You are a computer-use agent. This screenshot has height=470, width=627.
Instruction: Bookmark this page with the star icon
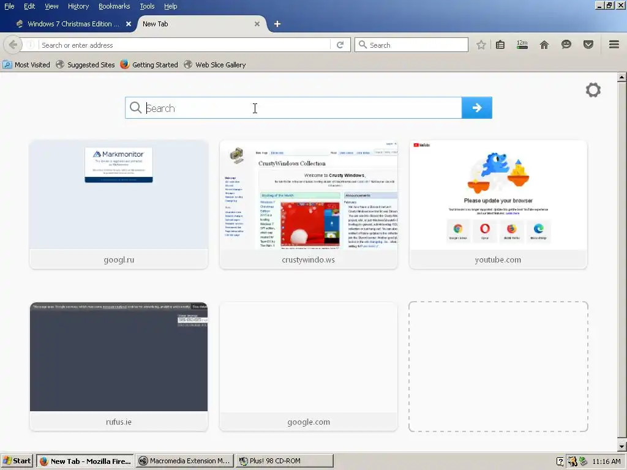tap(481, 45)
